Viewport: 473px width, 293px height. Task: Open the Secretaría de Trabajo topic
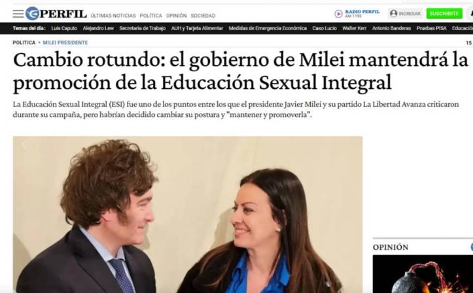coord(143,28)
